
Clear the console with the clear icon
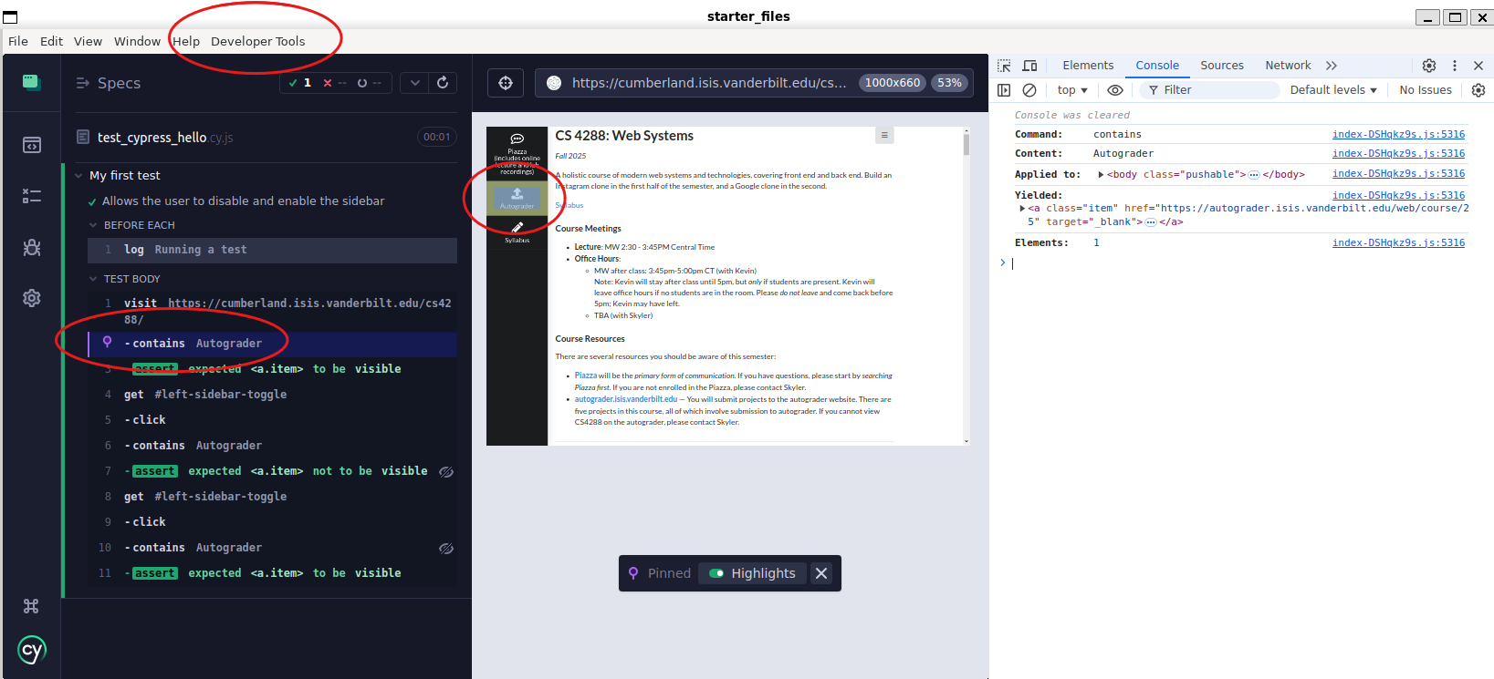pyautogui.click(x=1029, y=90)
